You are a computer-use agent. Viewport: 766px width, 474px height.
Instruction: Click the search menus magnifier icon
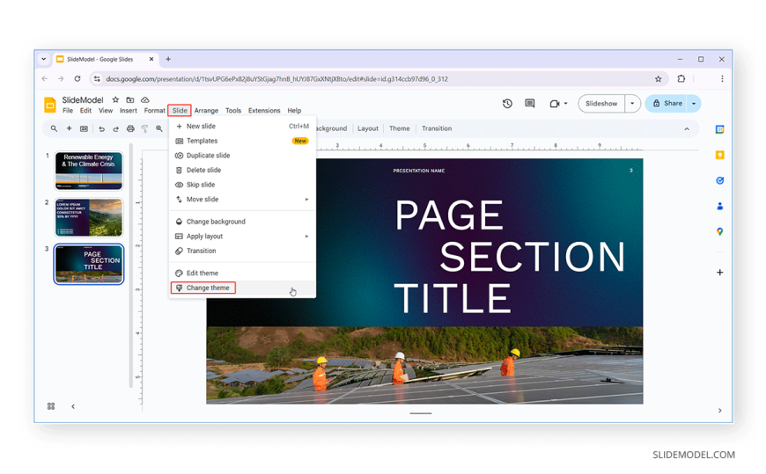click(x=54, y=128)
